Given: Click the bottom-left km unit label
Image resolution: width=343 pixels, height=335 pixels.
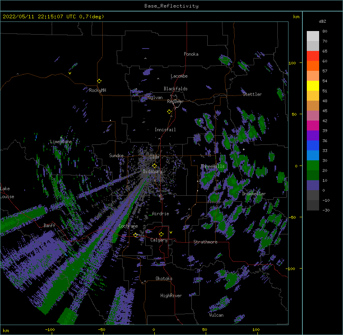Looking at the screenshot, I should pyautogui.click(x=6, y=331).
